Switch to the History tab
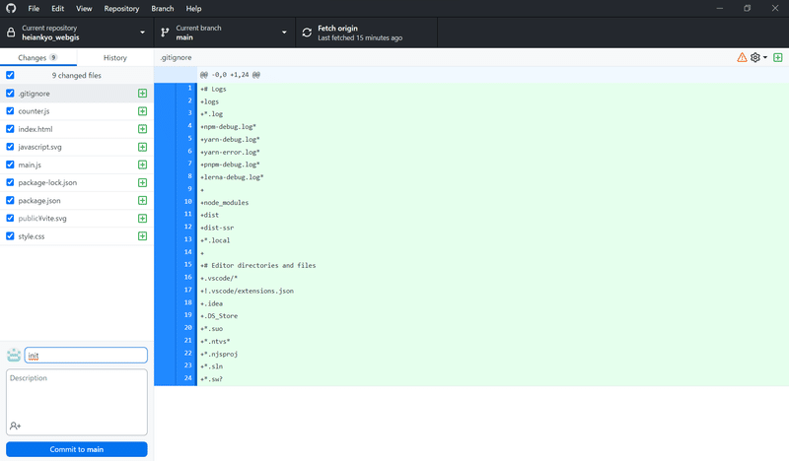Image resolution: width=789 pixels, height=461 pixels. coord(115,58)
